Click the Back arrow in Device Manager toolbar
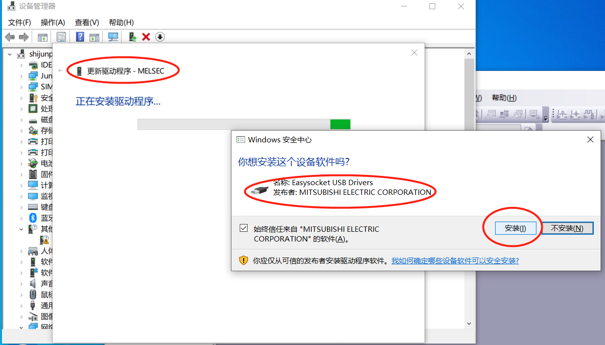This screenshot has height=345, width=605. [10, 37]
